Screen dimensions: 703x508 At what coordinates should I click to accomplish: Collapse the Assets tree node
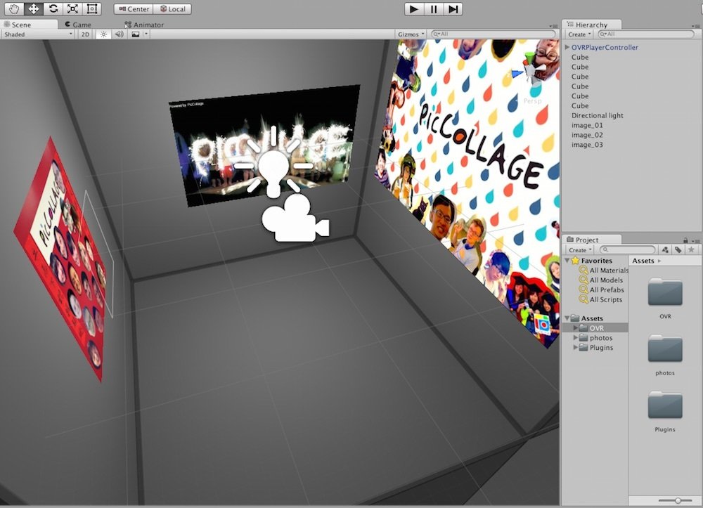point(567,318)
